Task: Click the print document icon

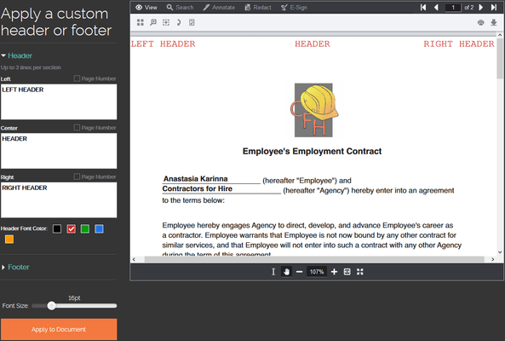Action: (480, 22)
